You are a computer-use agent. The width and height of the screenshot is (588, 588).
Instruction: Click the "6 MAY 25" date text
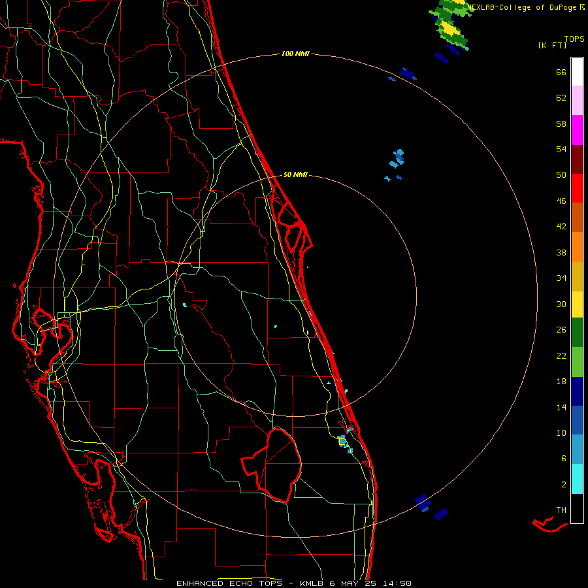coord(353,583)
